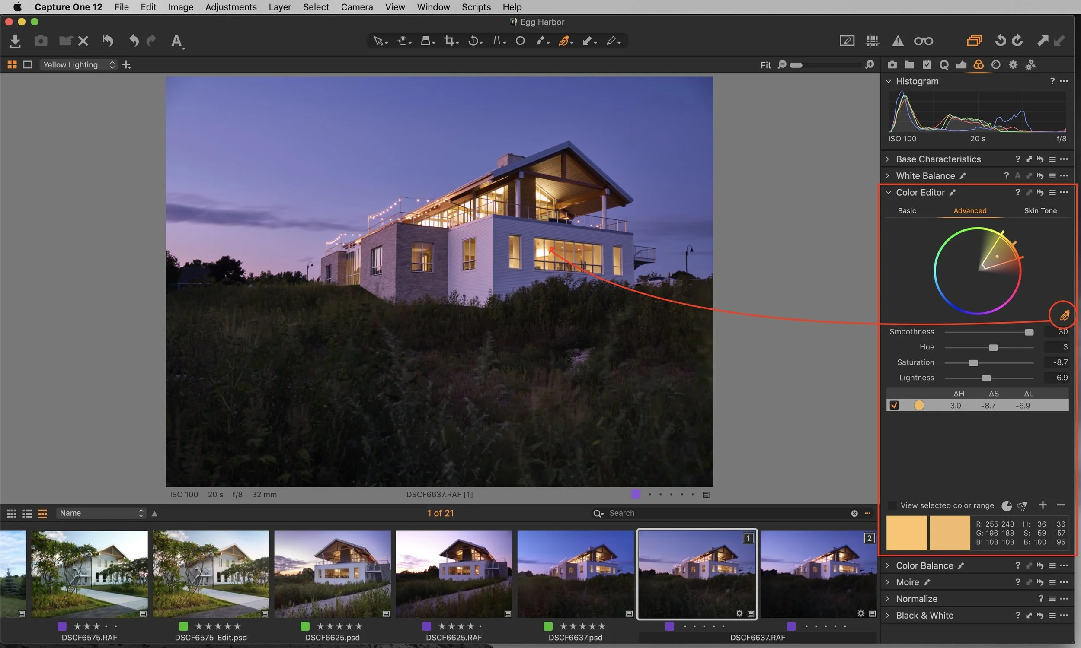Invert the selected color range slice

(x=1006, y=505)
